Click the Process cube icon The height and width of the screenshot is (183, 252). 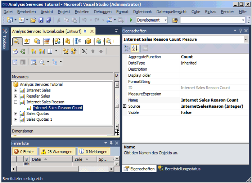(x=15, y=51)
